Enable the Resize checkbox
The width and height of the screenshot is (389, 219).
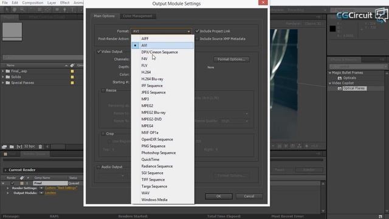(103, 91)
